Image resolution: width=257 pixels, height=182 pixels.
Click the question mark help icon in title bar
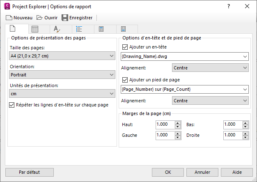tap(228, 6)
